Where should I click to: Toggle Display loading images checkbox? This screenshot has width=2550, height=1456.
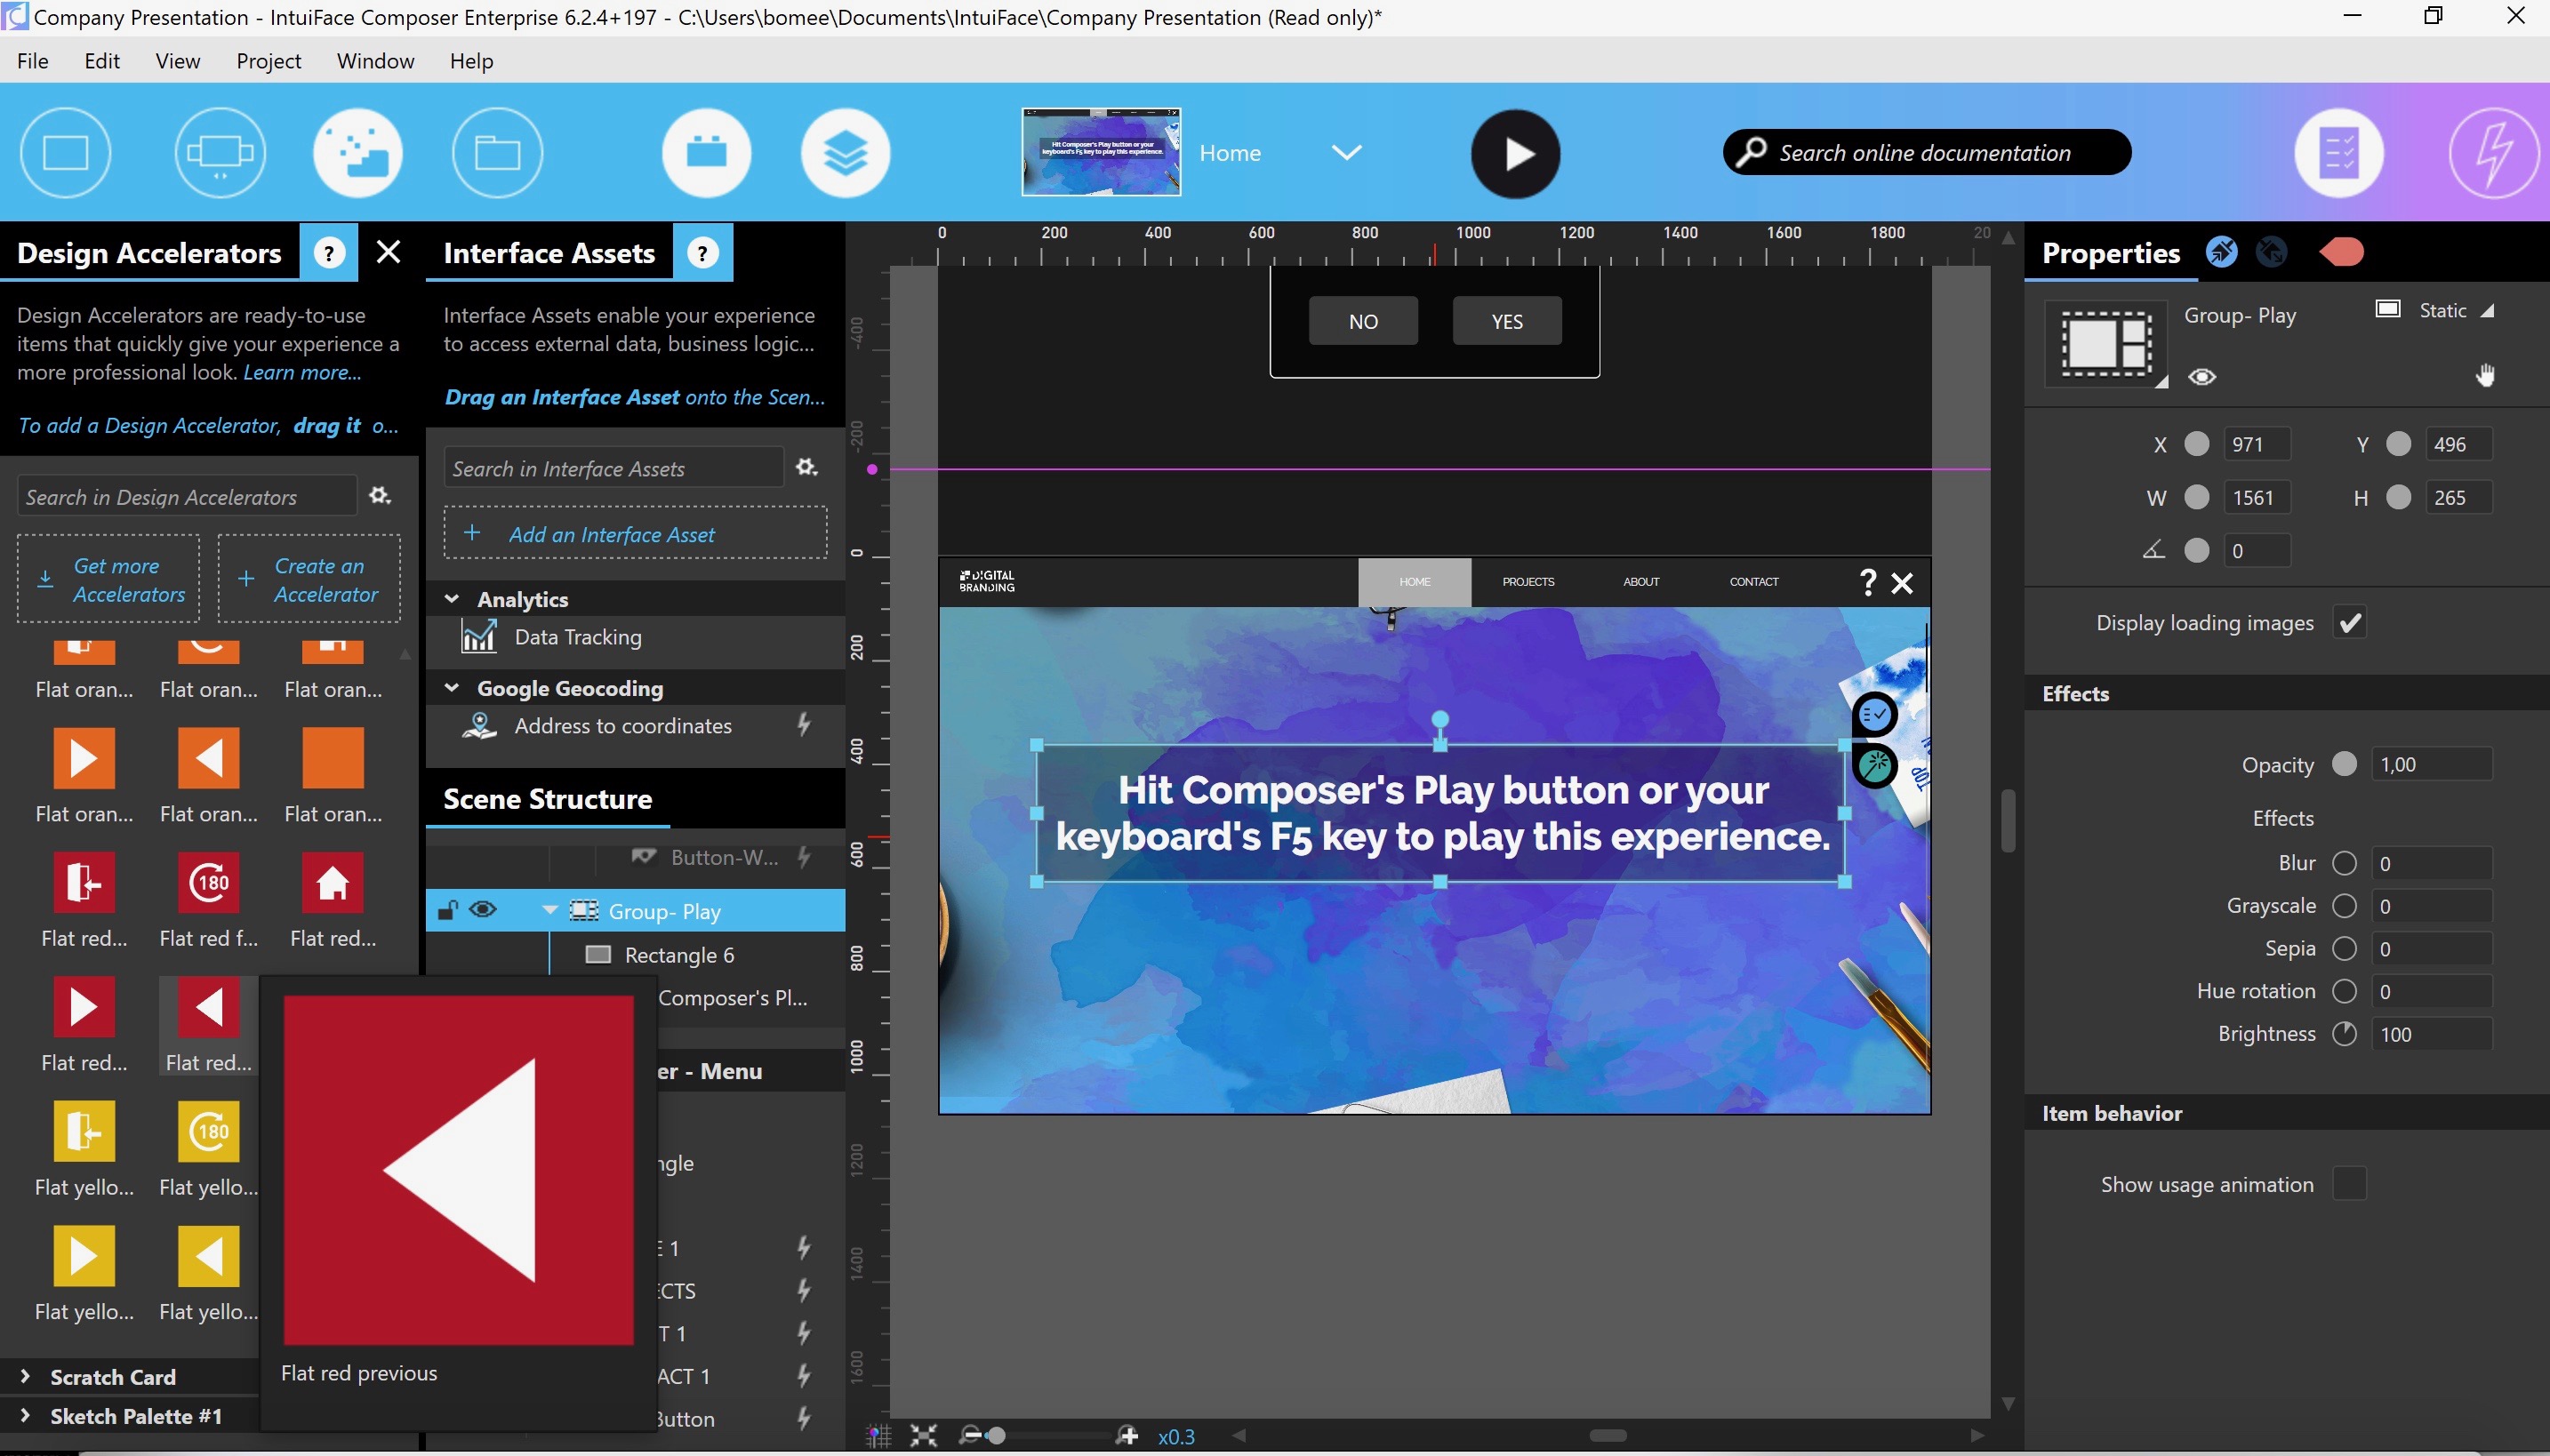coord(2349,623)
